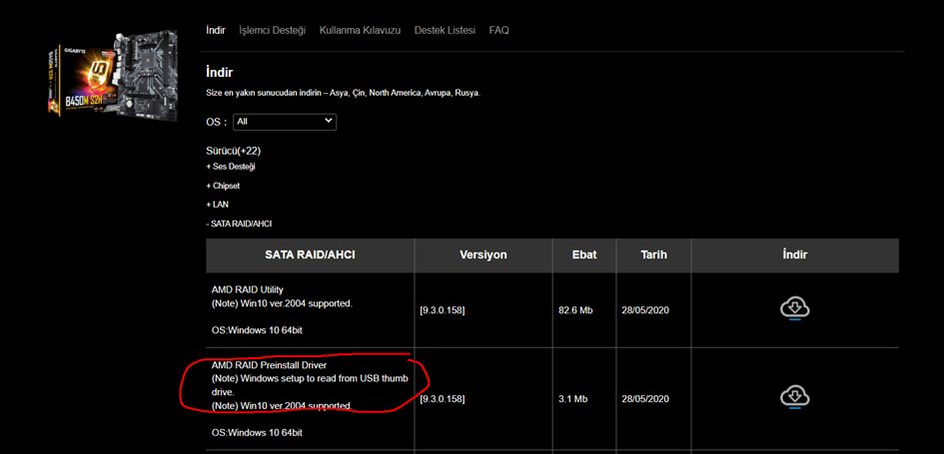Click the AMD RAID Utility date 28/05/2020
Image resolution: width=944 pixels, height=454 pixels.
pos(645,311)
